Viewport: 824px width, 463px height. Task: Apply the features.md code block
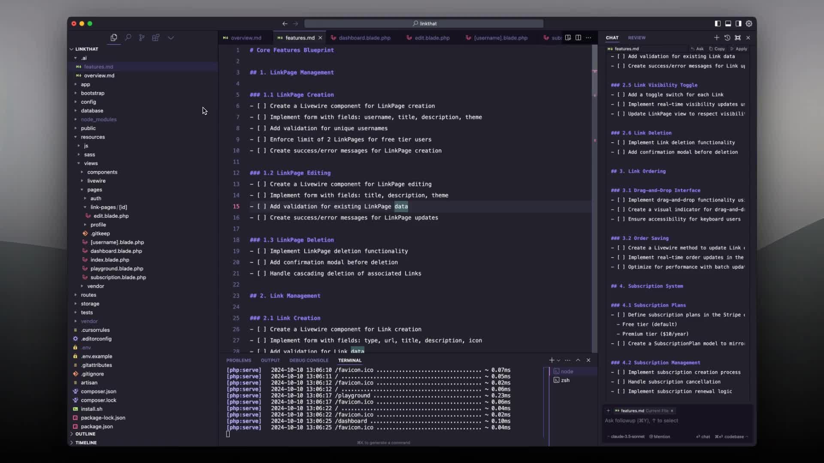click(x=739, y=49)
